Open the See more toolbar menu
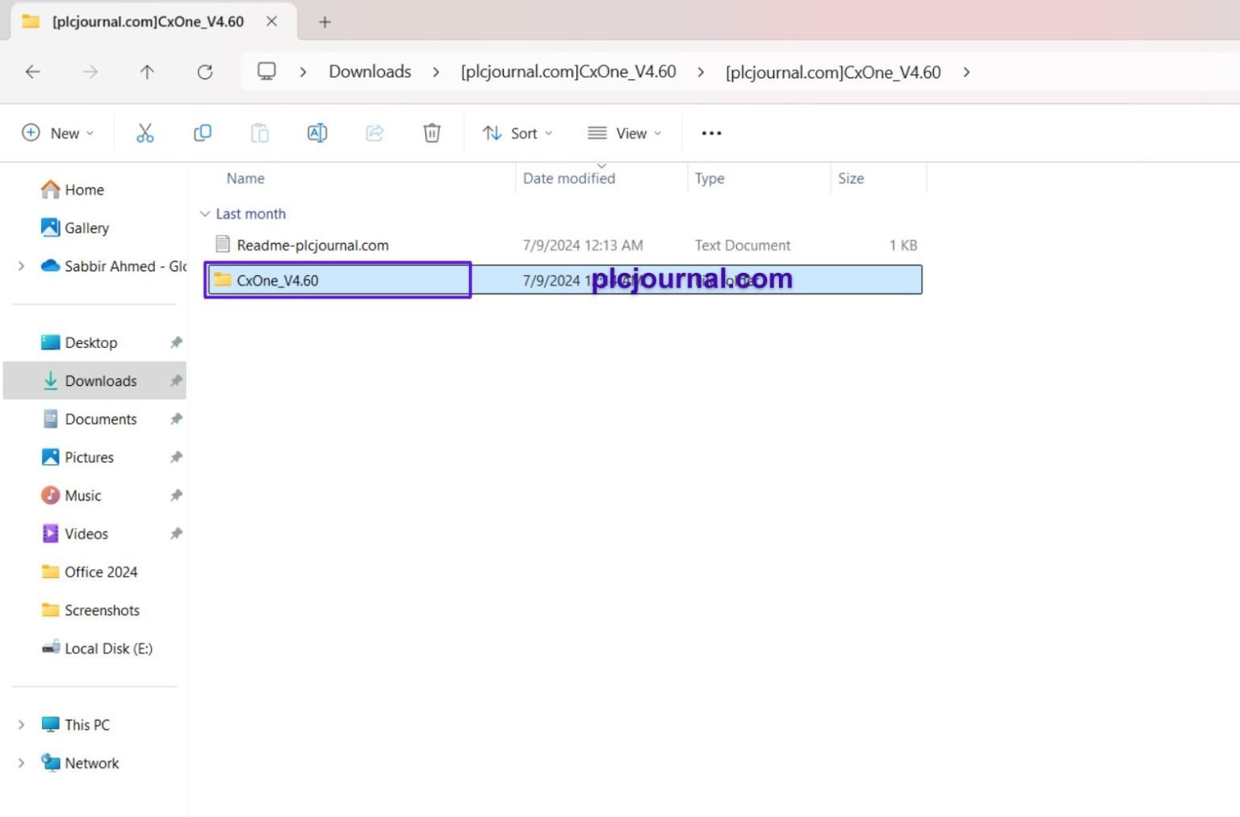 pyautogui.click(x=710, y=132)
